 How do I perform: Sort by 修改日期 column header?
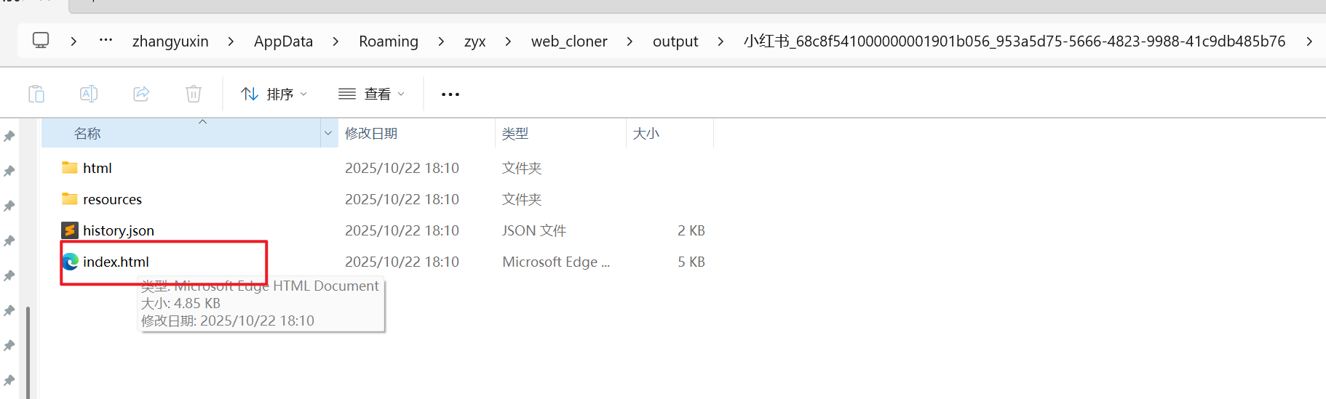click(x=371, y=133)
